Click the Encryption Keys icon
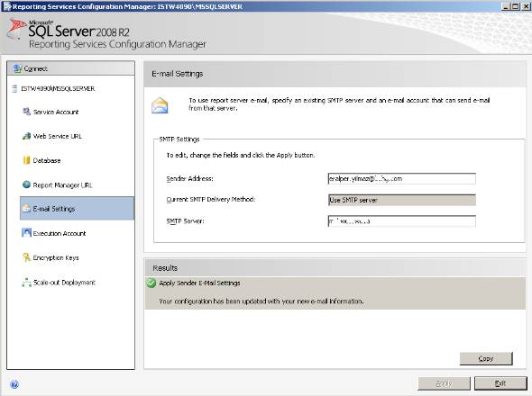This screenshot has width=532, height=396. click(x=26, y=257)
